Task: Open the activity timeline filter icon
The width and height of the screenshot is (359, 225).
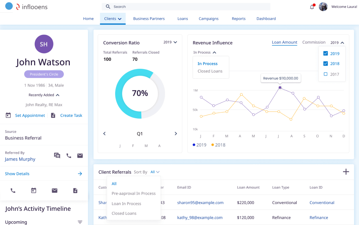Action: coord(80,222)
